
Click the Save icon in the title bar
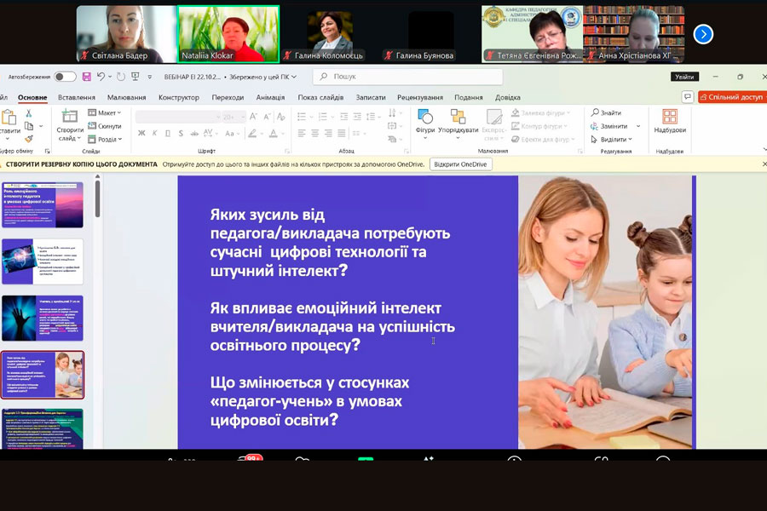coord(86,77)
